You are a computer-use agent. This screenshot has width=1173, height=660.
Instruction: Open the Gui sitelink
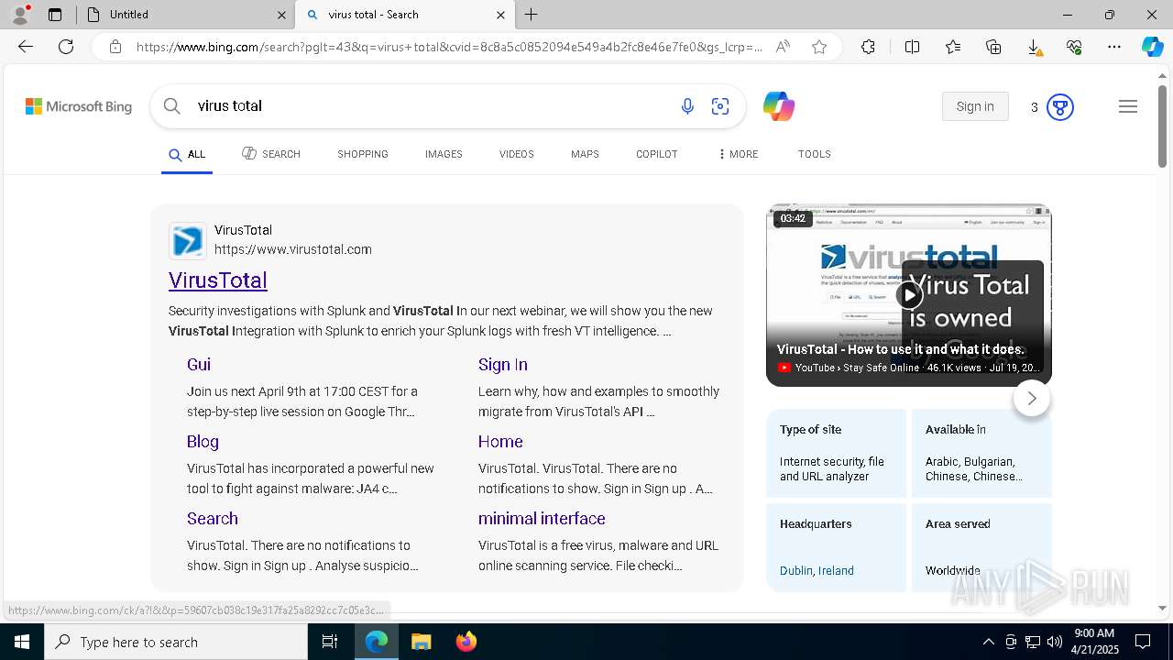point(199,365)
